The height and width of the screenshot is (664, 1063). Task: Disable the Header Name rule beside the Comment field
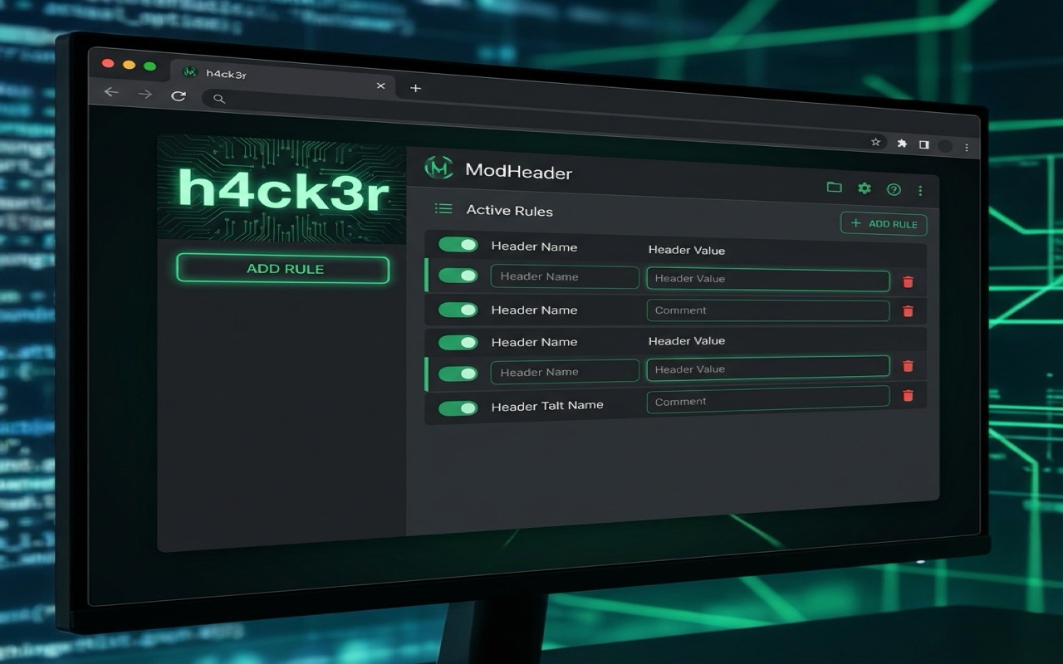(458, 310)
